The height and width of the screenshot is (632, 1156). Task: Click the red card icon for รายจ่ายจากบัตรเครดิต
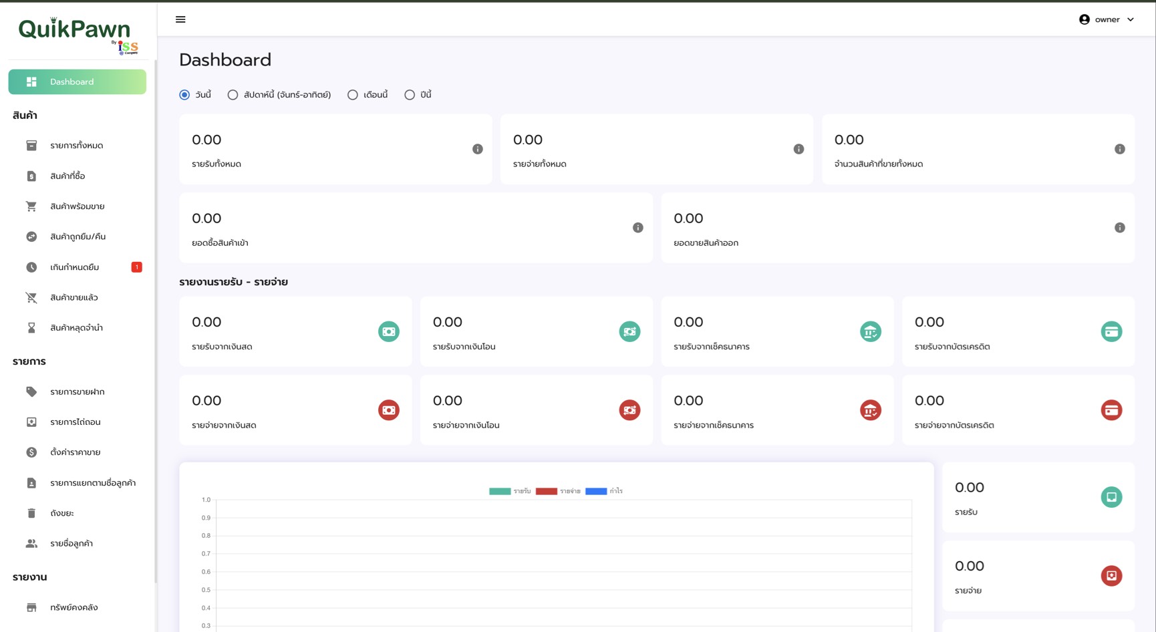1111,410
